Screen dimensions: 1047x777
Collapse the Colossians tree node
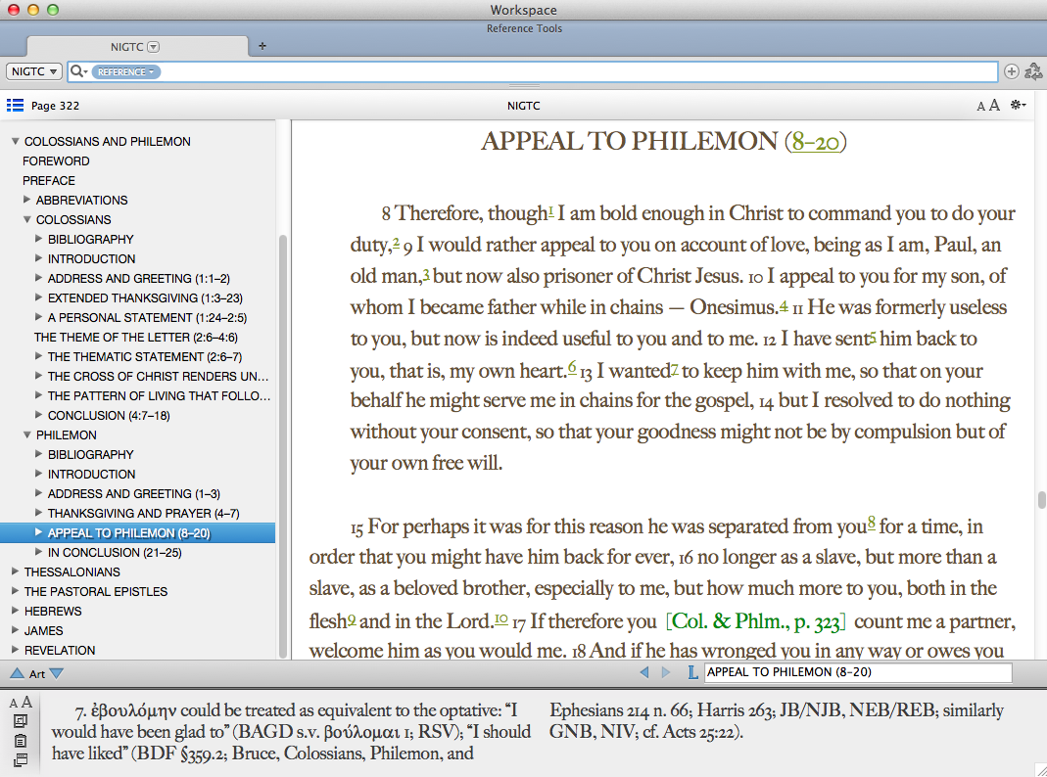coord(26,219)
